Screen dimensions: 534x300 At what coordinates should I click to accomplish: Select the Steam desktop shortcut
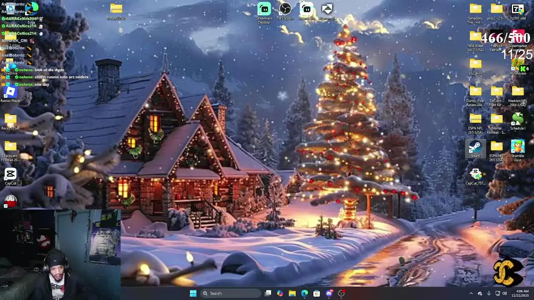[x=475, y=149]
